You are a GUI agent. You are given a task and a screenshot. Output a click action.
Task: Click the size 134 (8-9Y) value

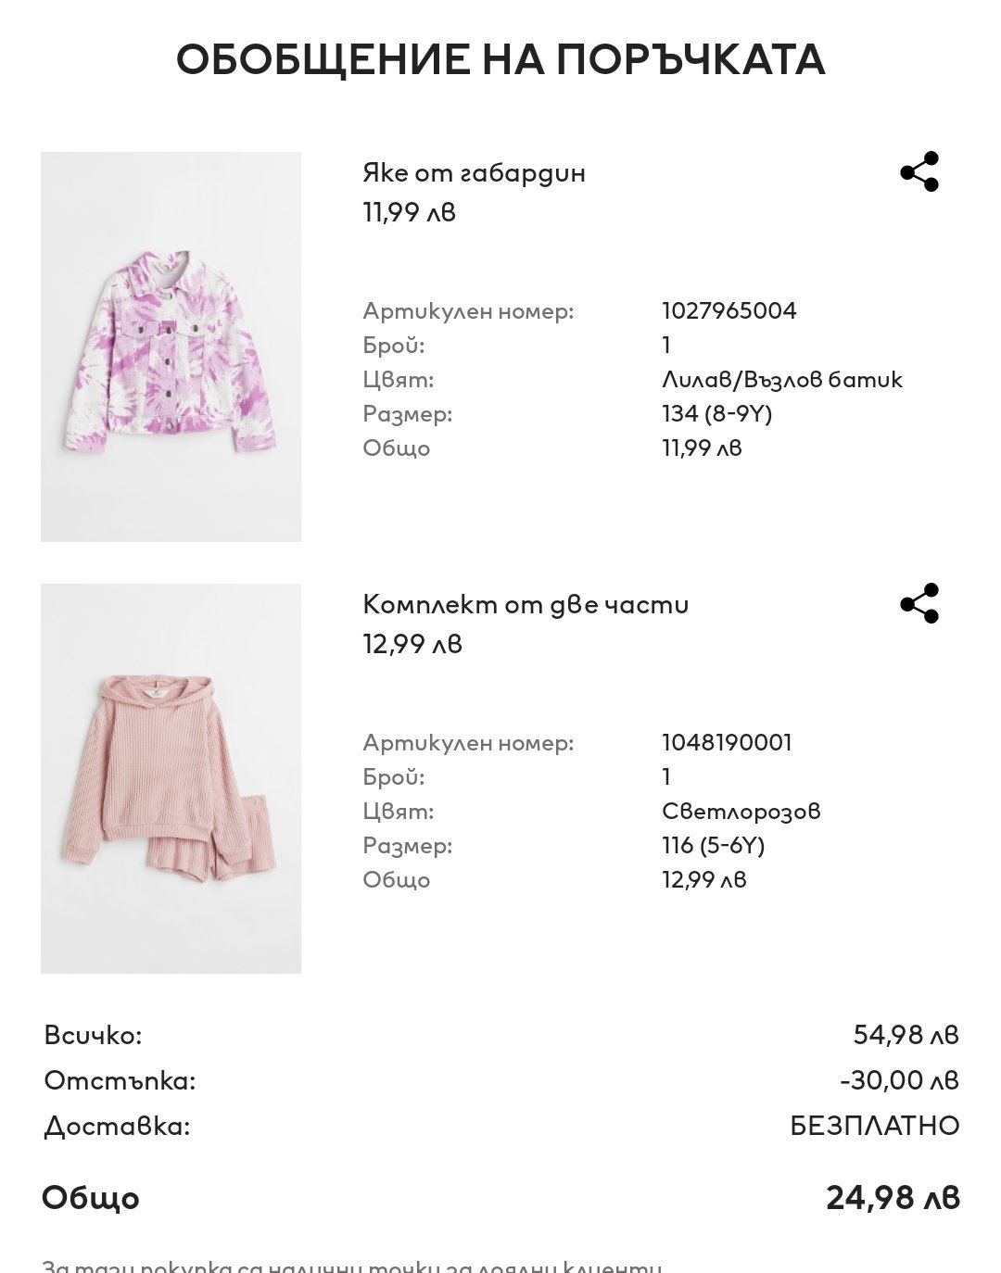pos(716,414)
